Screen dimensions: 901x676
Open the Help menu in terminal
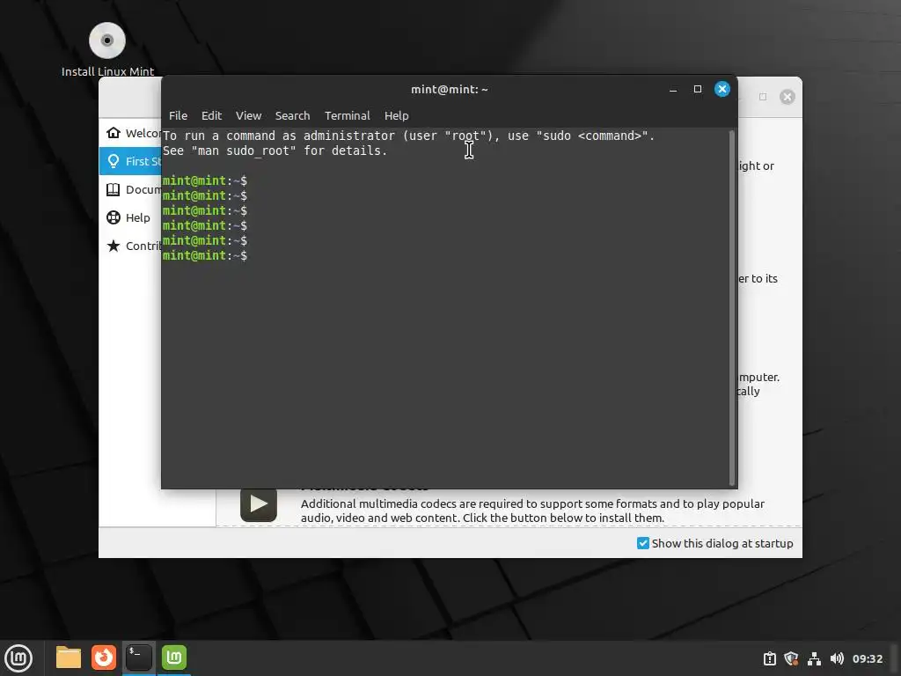pyautogui.click(x=397, y=115)
